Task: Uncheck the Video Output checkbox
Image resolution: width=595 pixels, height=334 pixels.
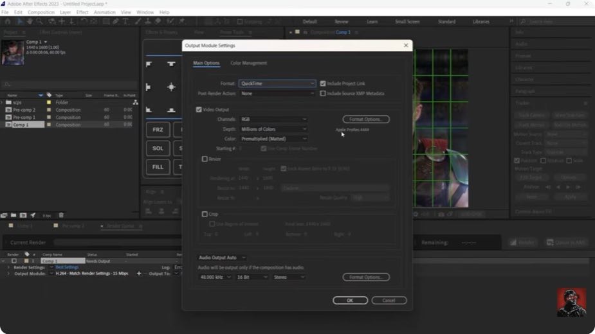Action: pyautogui.click(x=199, y=110)
